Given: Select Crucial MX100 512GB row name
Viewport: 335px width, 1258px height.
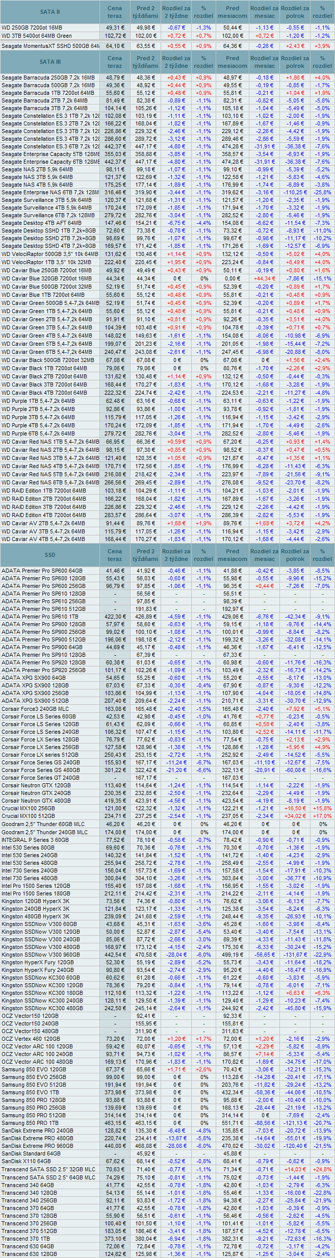Looking at the screenshot, I should click(28, 816).
